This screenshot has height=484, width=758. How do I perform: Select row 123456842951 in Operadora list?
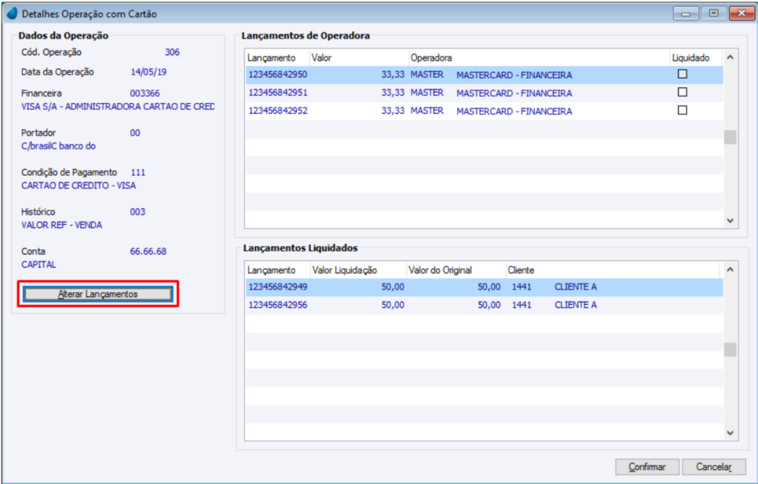[484, 93]
